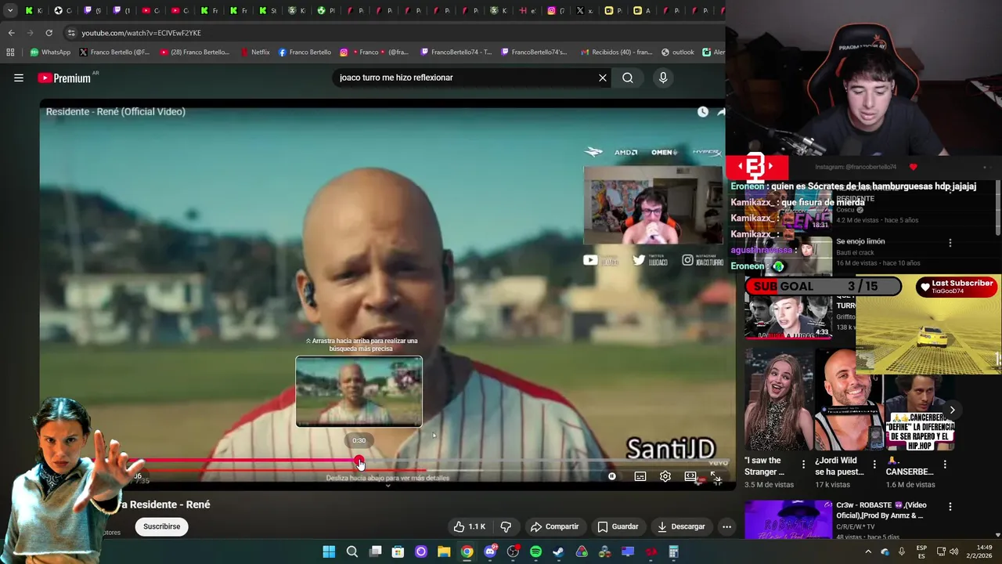Open the Windows Start menu
Viewport: 1002px width, 564px height.
point(329,552)
